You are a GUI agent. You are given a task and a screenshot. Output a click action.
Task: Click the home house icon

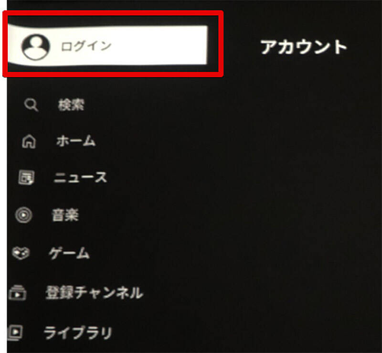pyautogui.click(x=29, y=141)
